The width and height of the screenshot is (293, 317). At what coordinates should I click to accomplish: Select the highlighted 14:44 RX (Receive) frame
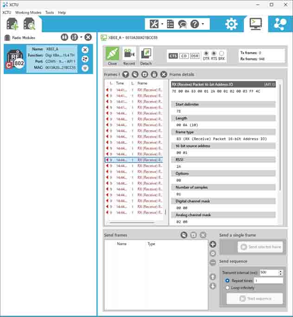tap(134, 160)
